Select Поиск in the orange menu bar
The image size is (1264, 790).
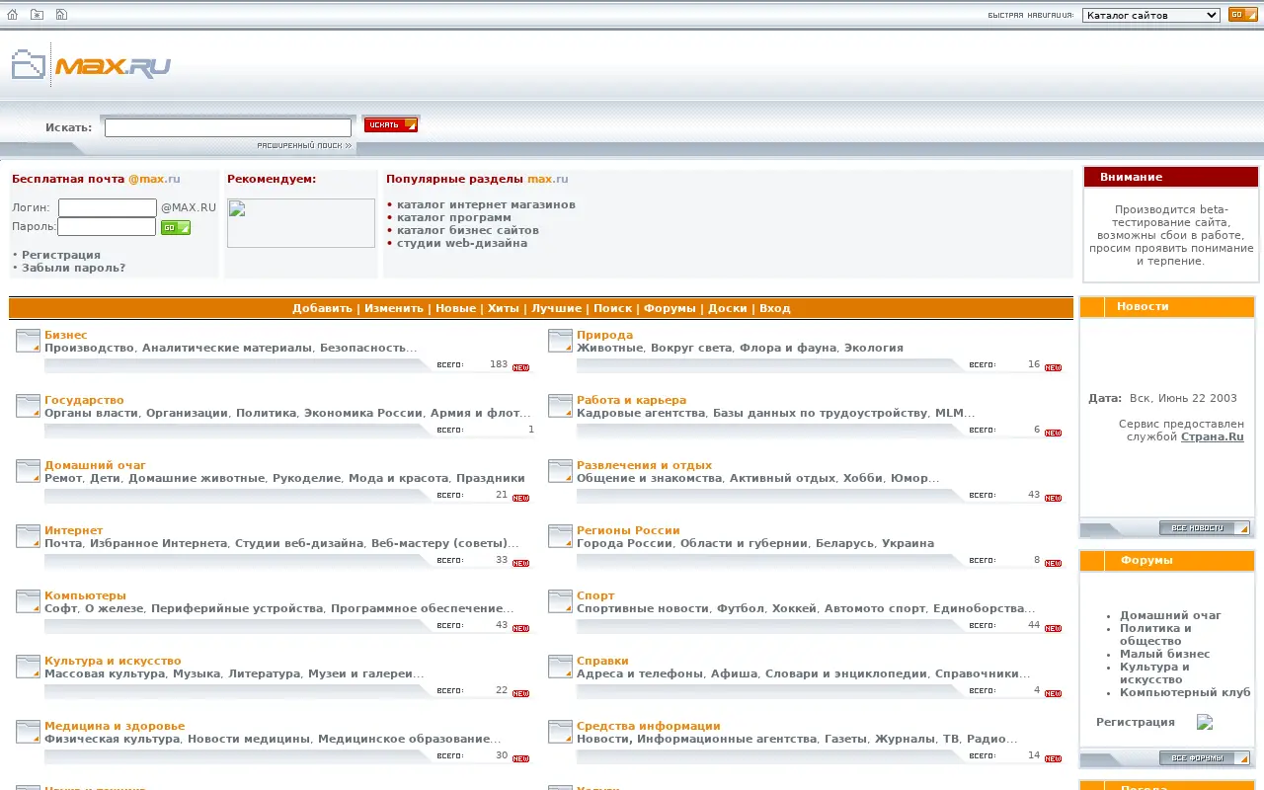[613, 308]
